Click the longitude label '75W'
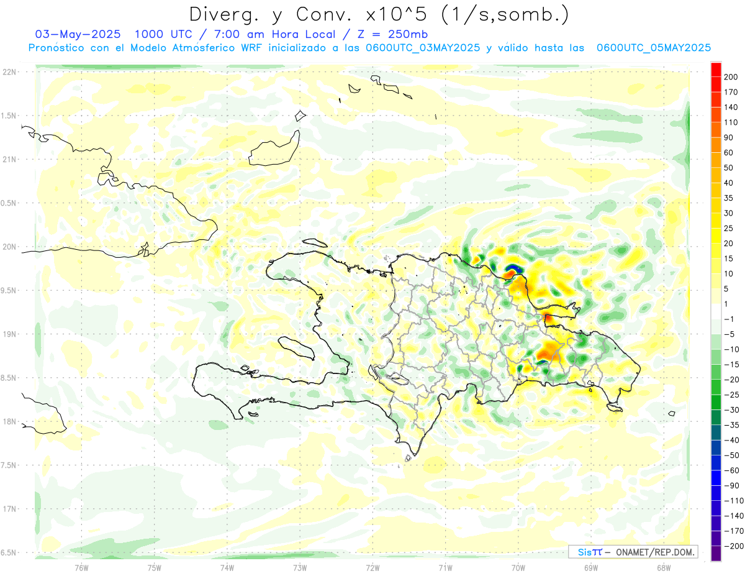The image size is (745, 576). pos(155,567)
